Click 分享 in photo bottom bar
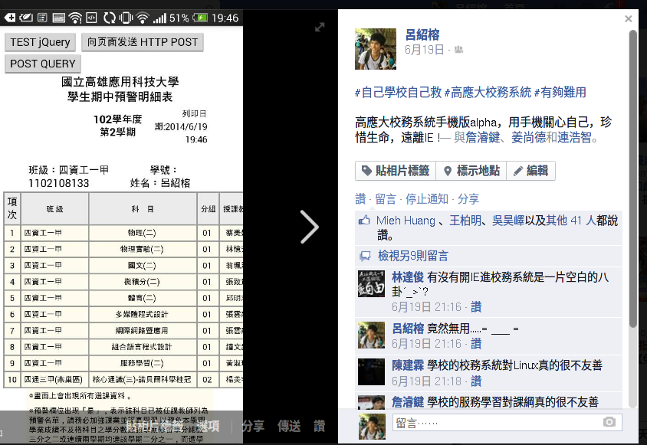647x445 pixels. pyautogui.click(x=252, y=426)
